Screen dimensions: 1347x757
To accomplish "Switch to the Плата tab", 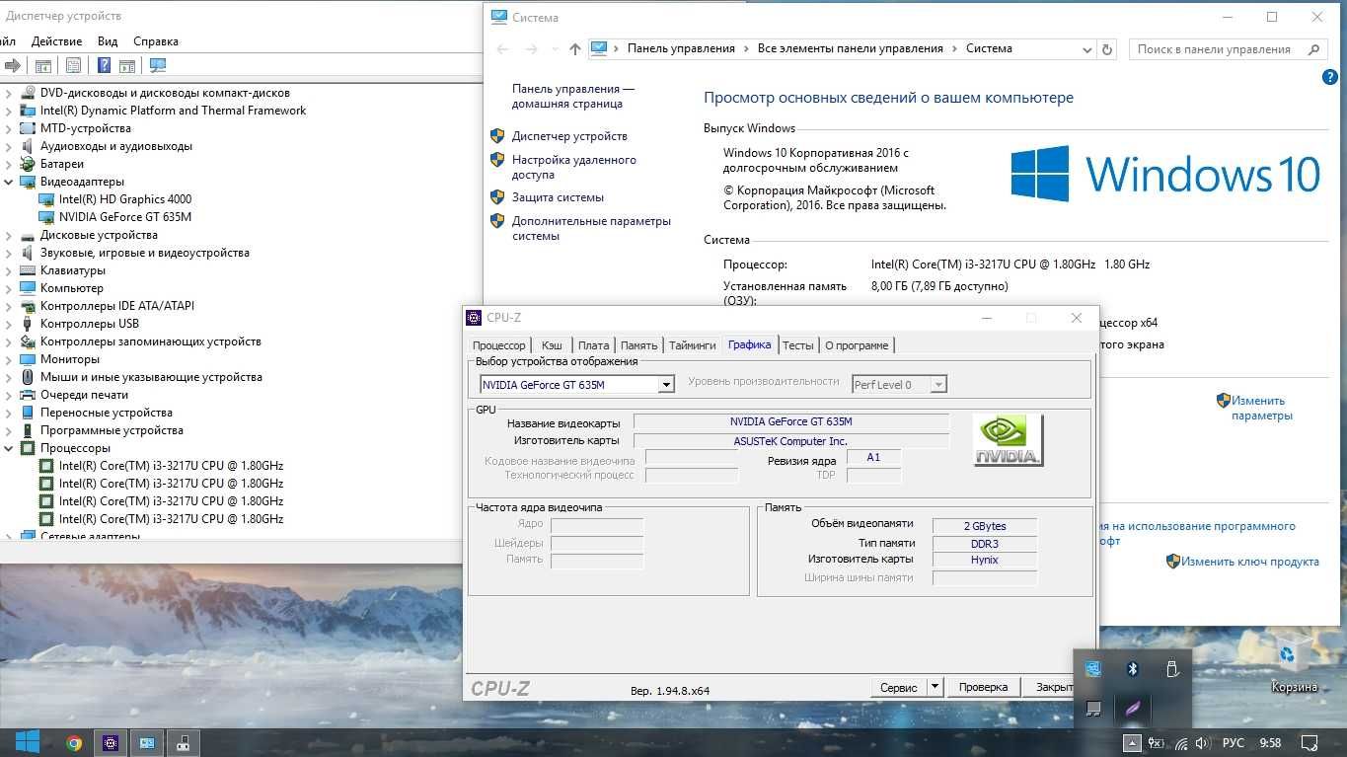I will point(594,345).
